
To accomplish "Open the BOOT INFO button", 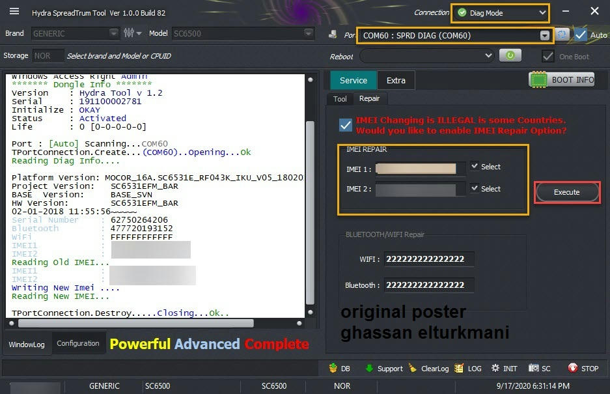I will click(x=562, y=80).
